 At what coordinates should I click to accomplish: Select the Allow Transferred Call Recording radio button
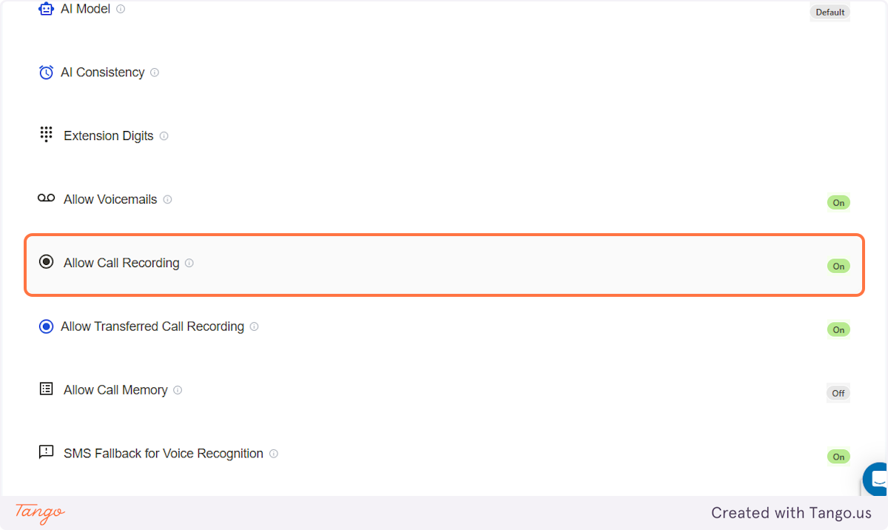46,326
